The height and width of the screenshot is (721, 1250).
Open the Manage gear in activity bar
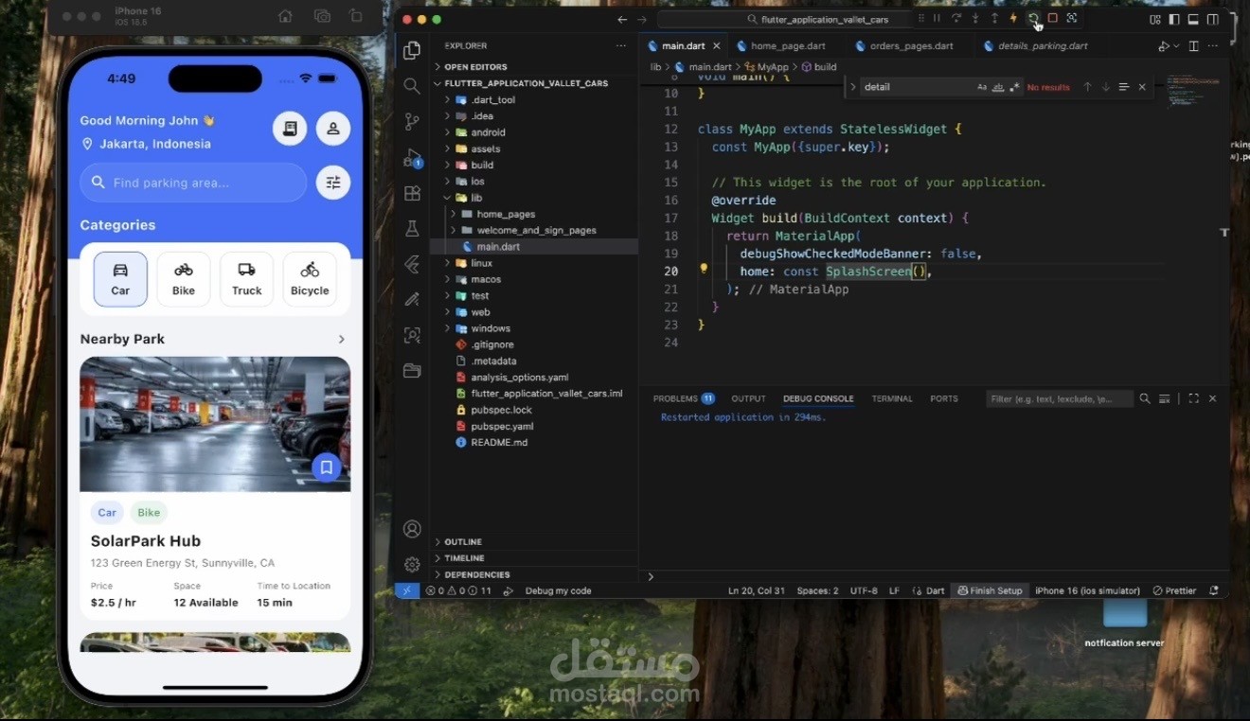coord(412,565)
